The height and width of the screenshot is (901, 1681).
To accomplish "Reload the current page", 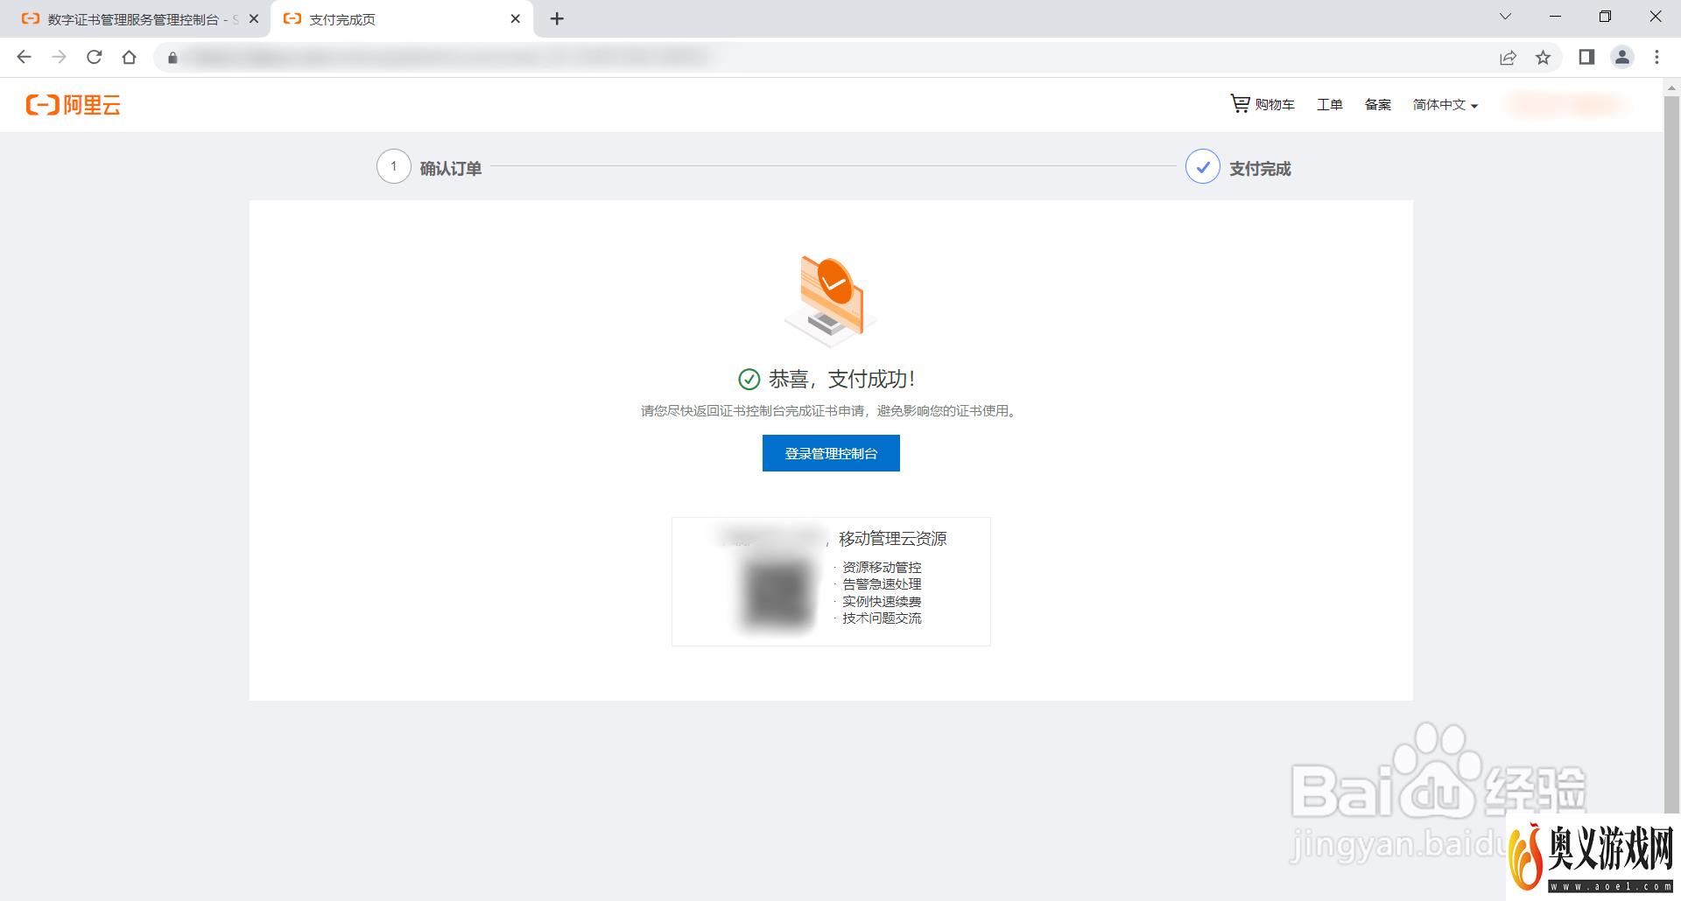I will coord(94,57).
